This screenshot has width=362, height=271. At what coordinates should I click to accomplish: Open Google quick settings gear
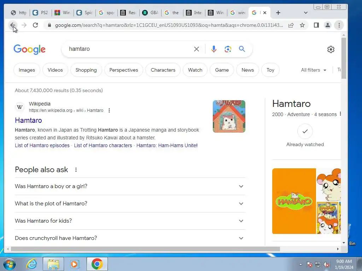(331, 49)
